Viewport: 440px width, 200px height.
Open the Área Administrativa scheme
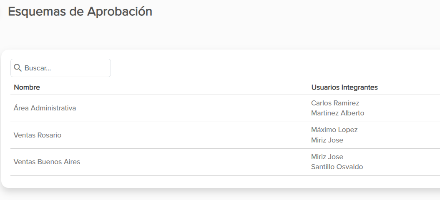(45, 108)
